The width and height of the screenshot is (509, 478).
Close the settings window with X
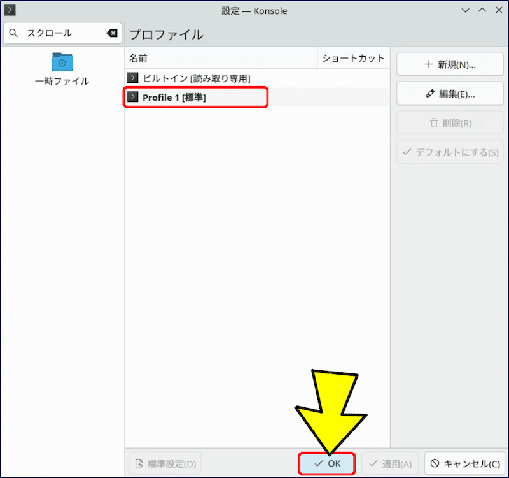(497, 10)
